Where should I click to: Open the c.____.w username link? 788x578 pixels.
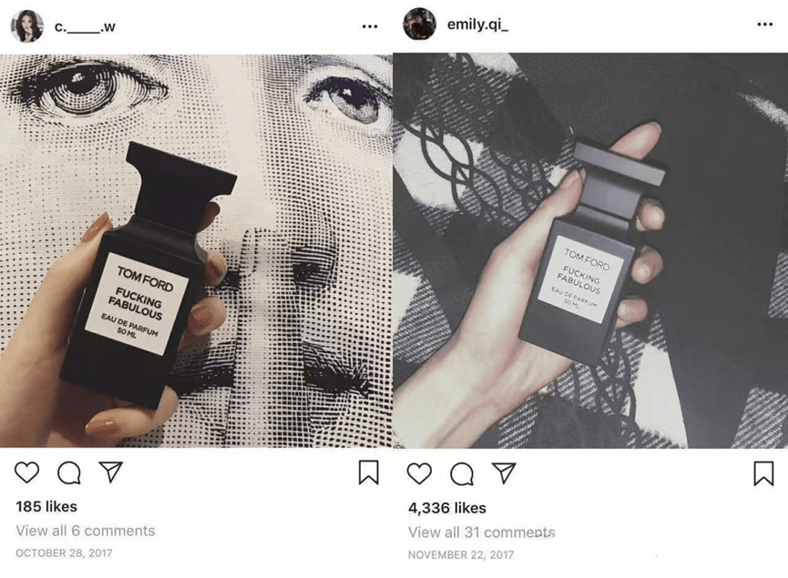pos(85,27)
